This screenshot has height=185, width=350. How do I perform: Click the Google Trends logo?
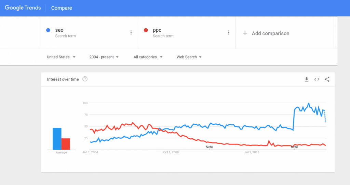coord(23,8)
